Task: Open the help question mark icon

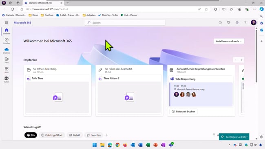Action: pos(245,22)
